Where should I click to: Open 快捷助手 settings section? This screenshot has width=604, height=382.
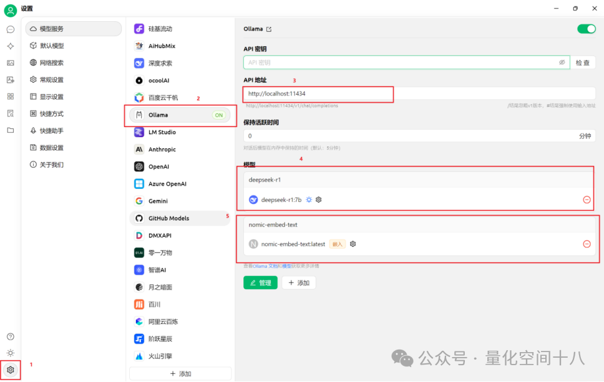73,131
